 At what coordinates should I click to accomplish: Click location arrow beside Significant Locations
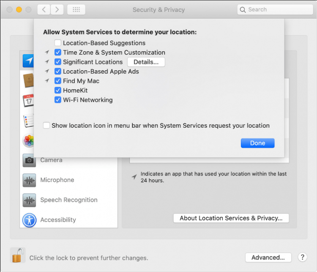47,61
